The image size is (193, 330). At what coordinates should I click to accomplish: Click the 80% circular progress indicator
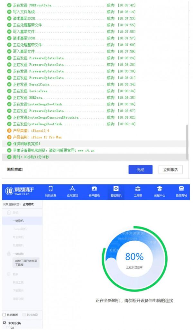134,259
